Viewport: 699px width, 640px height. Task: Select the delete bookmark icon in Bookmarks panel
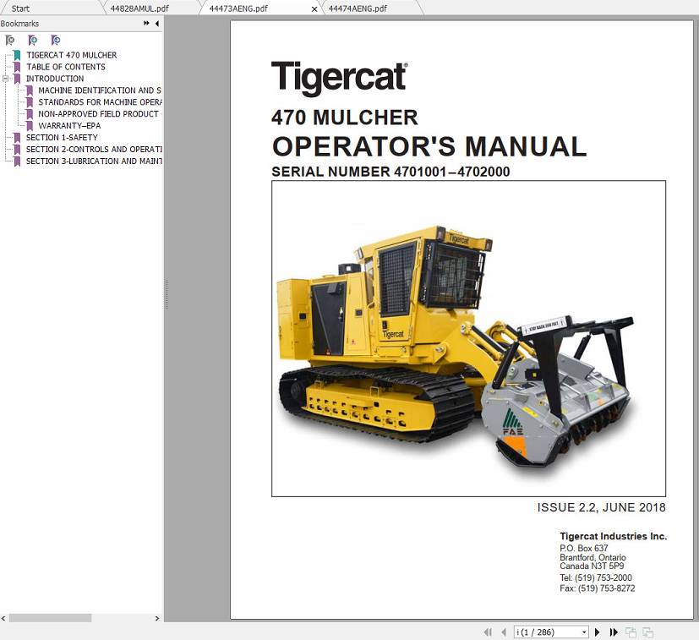tap(10, 40)
